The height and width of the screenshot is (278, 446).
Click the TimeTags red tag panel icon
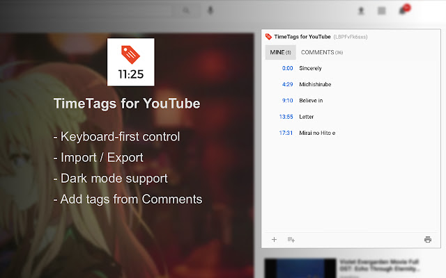(x=268, y=37)
